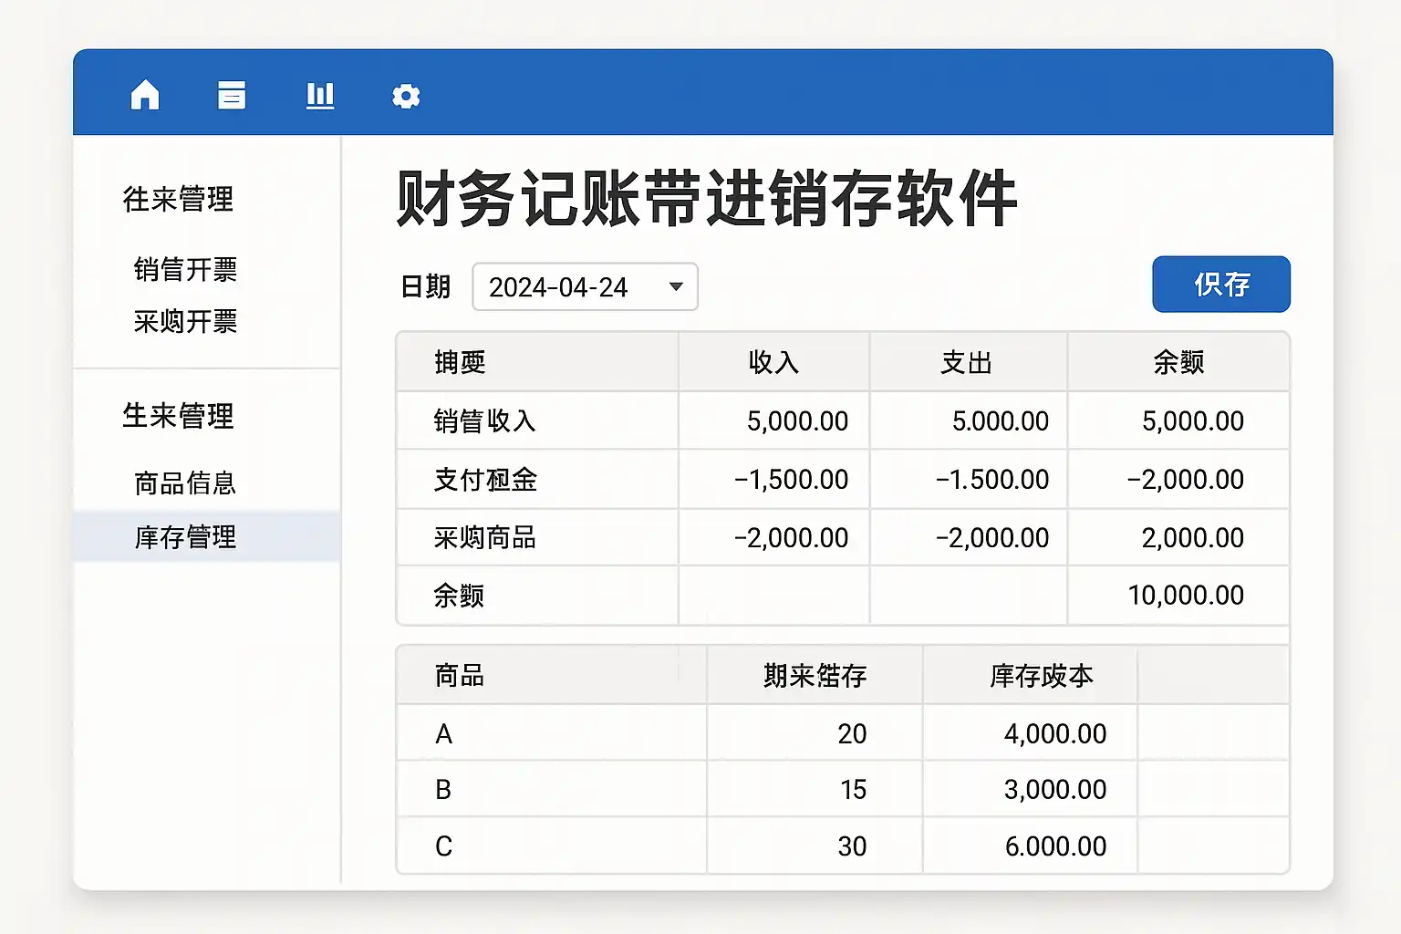Click the 支出 column header

(967, 362)
